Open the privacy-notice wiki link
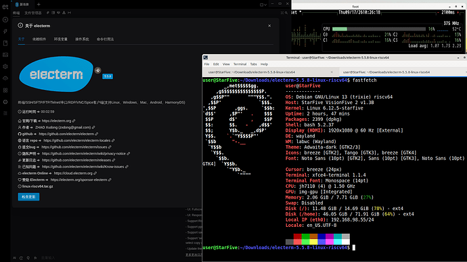The image size is (467, 262). pyautogui.click(x=84, y=153)
